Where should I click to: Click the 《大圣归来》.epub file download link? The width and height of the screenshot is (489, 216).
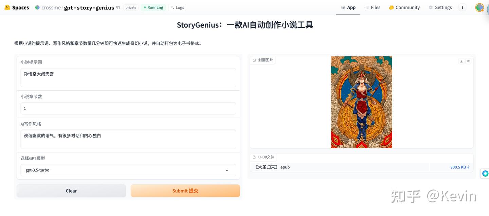(x=271, y=167)
